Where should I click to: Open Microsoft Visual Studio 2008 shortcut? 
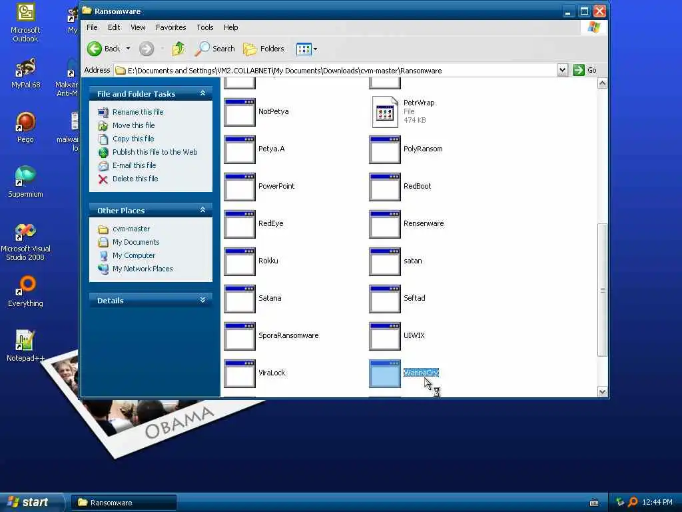25,242
